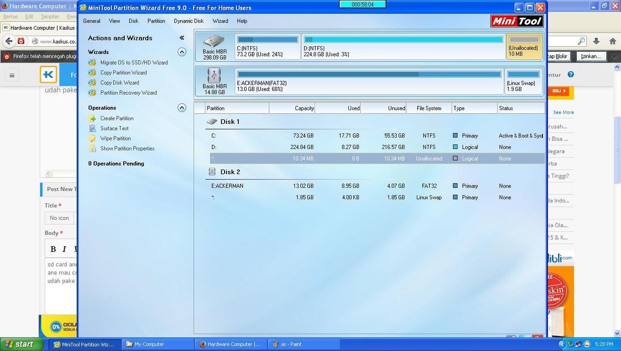Open the Kaskus hamburger menu icon

click(12, 75)
